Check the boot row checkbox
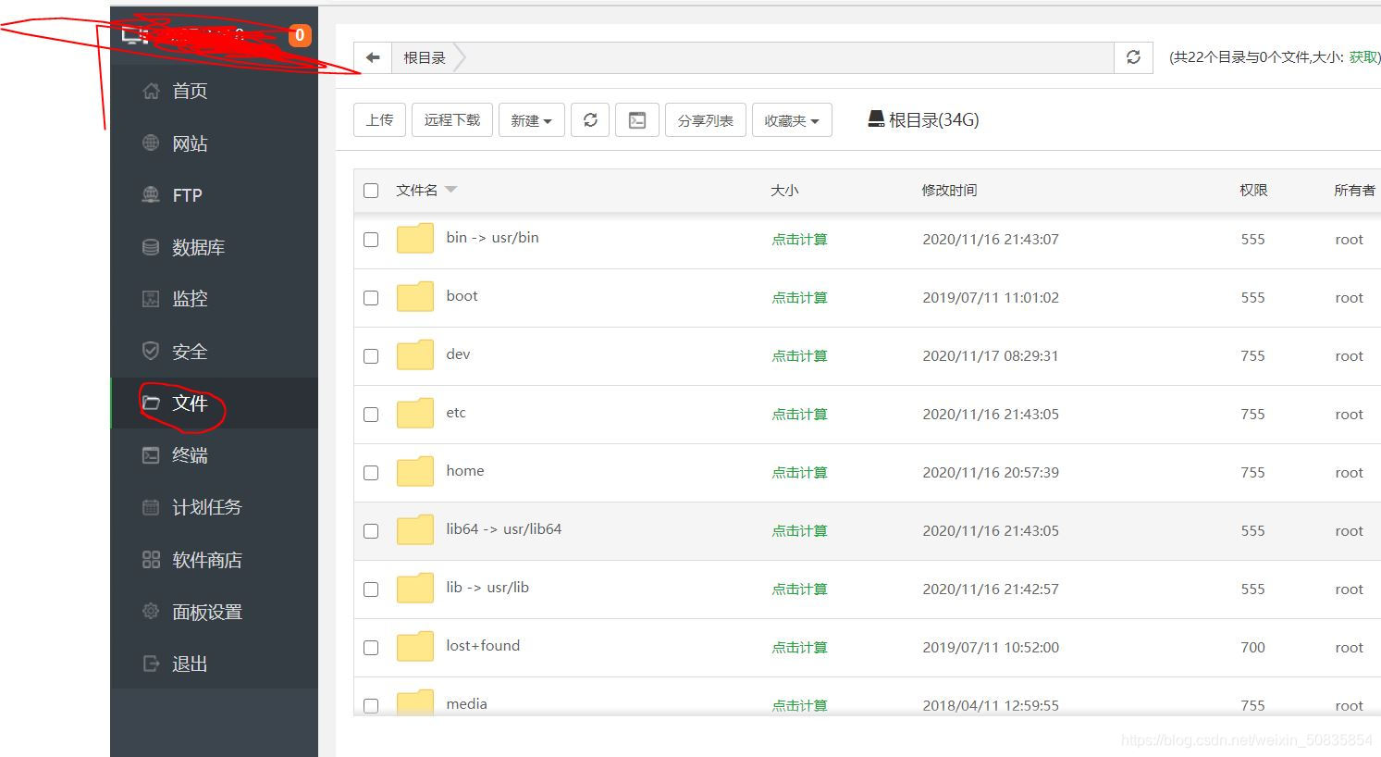The height and width of the screenshot is (757, 1381). point(371,298)
